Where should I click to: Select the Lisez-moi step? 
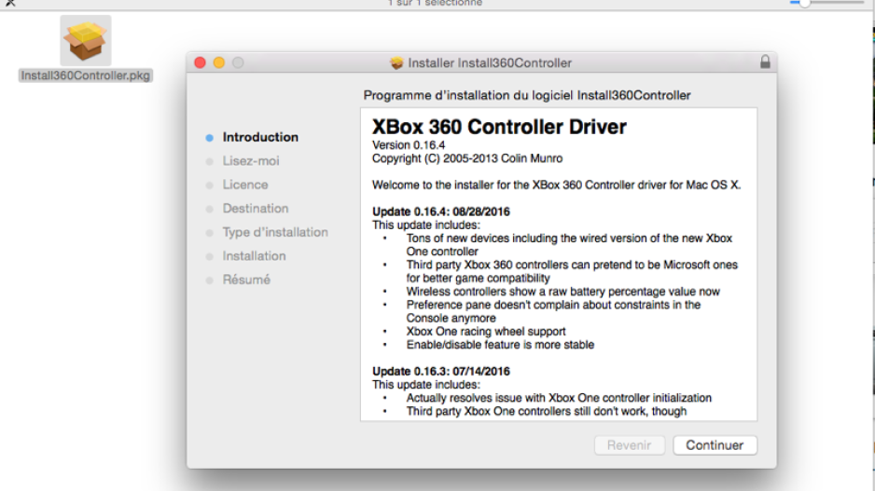(251, 161)
